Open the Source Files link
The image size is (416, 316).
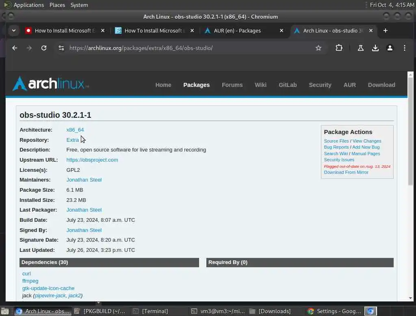336,141
